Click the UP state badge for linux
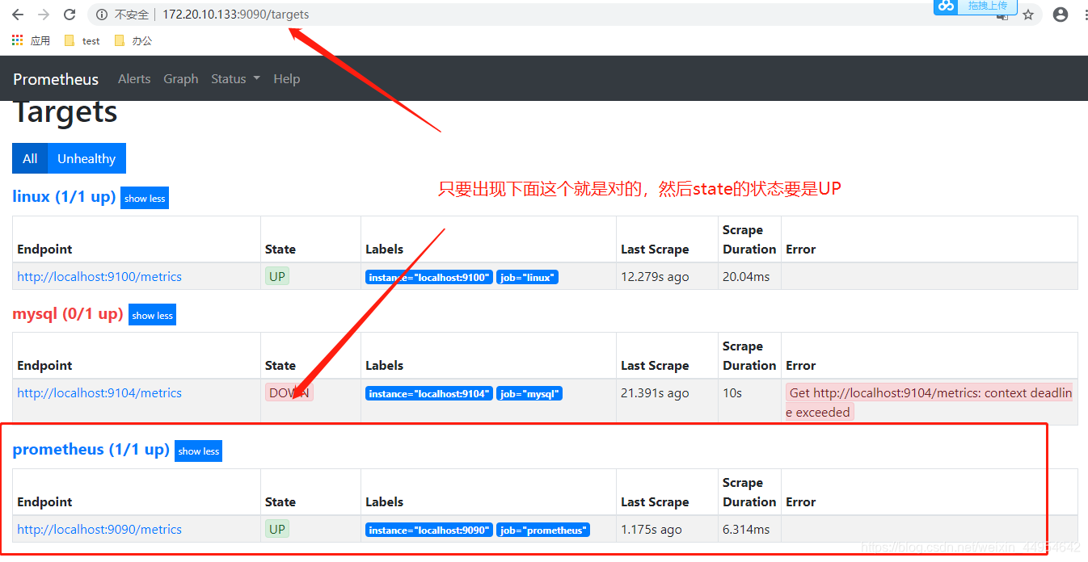 point(277,276)
